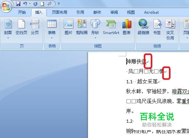The height and width of the screenshot is (138, 189).
Task: Open the 页面布局 tab
Action: (59, 12)
